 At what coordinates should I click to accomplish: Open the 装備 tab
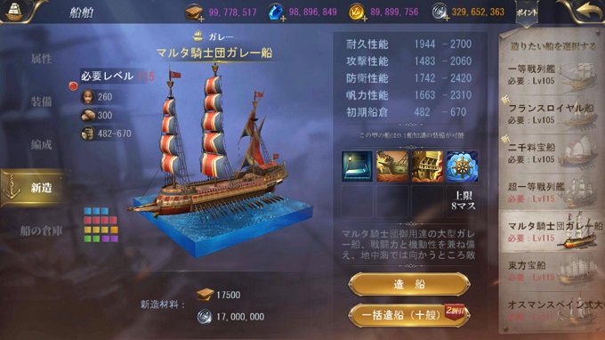41,101
